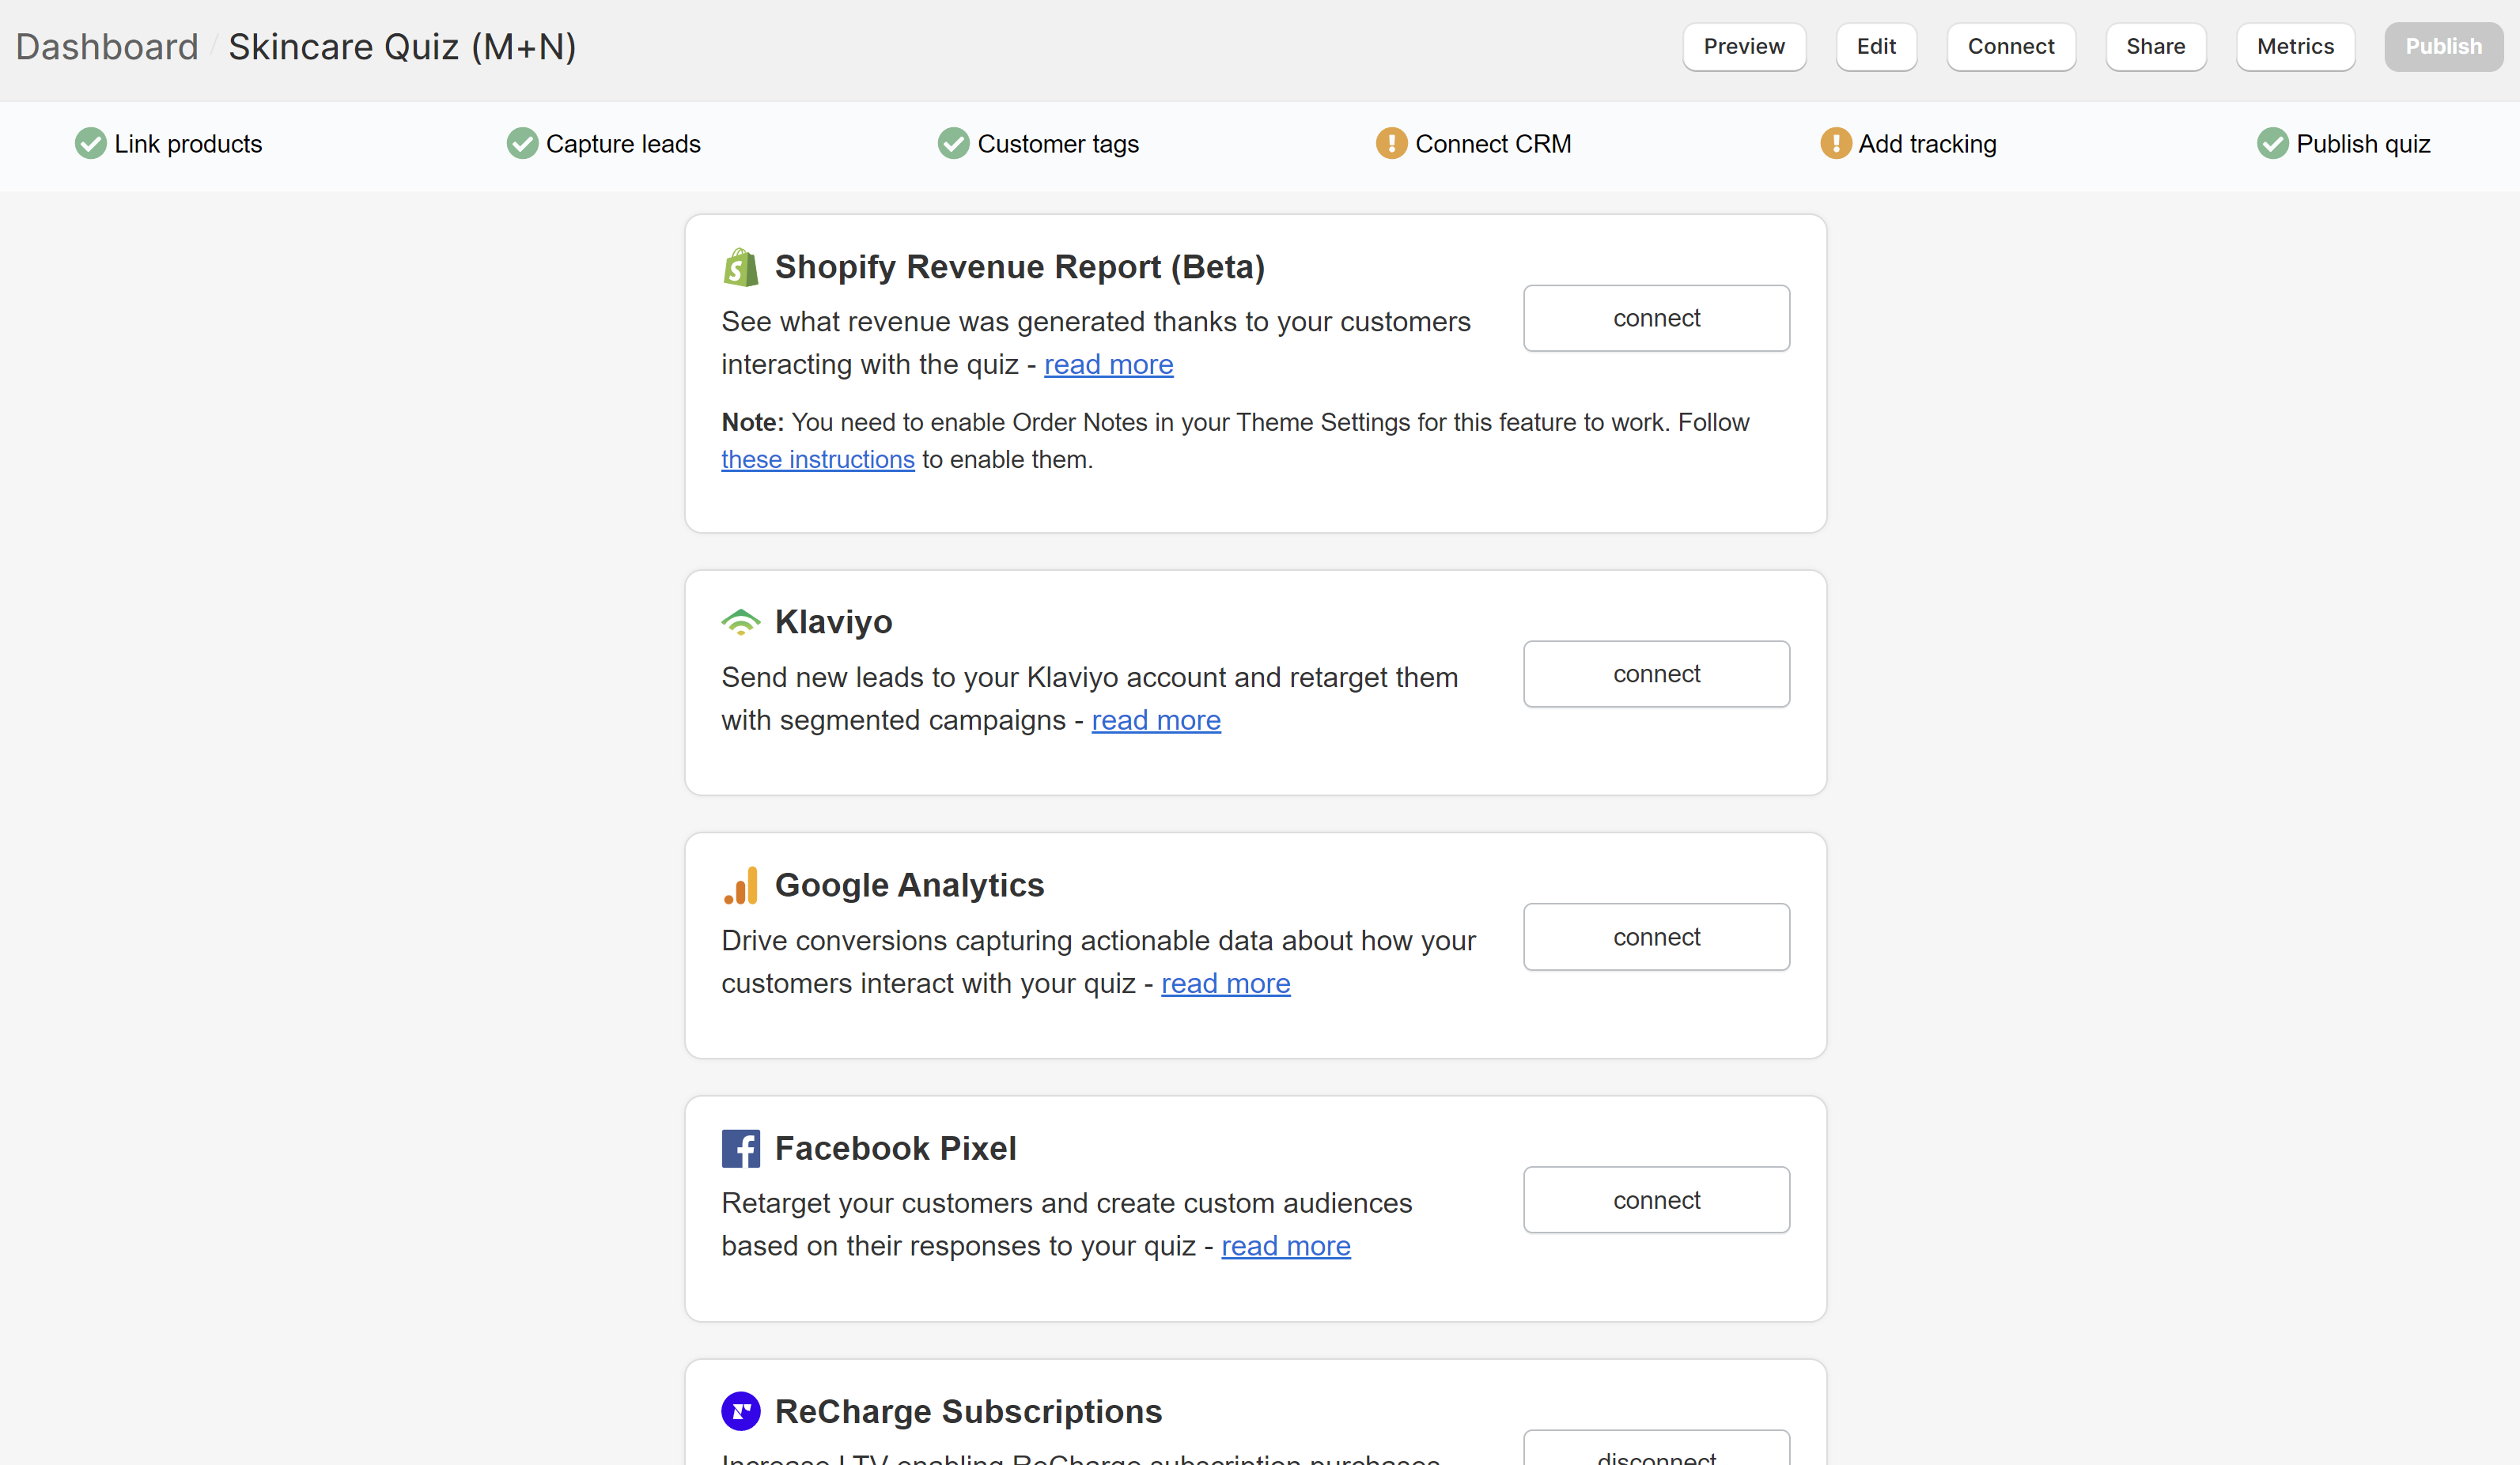Open the Customer tags step
Screen dimensions: 2520x1465
(1039, 144)
